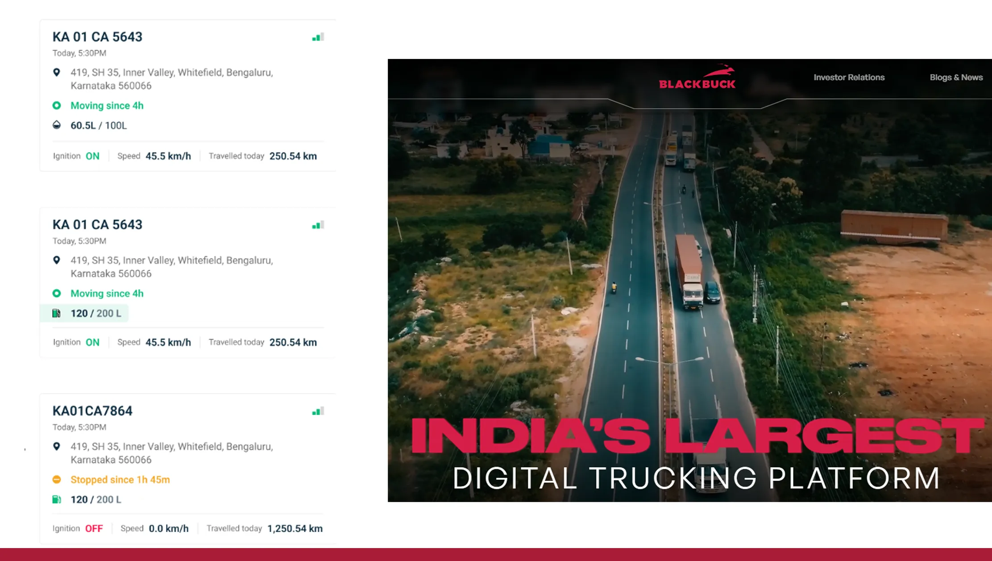
Task: Click the BlackBuck logo
Action: click(697, 77)
